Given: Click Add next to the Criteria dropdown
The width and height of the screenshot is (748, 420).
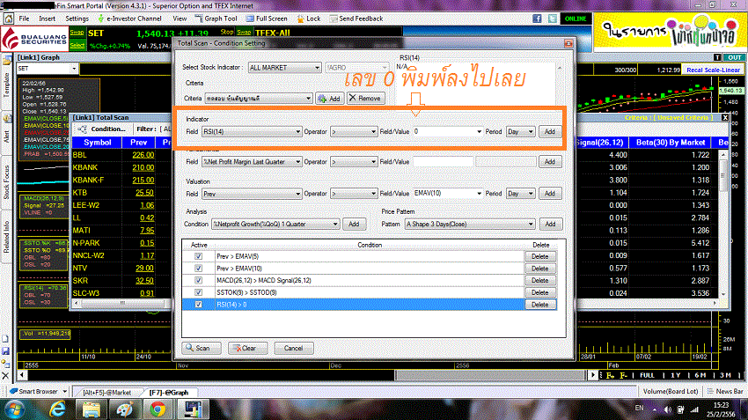Looking at the screenshot, I should pos(330,99).
